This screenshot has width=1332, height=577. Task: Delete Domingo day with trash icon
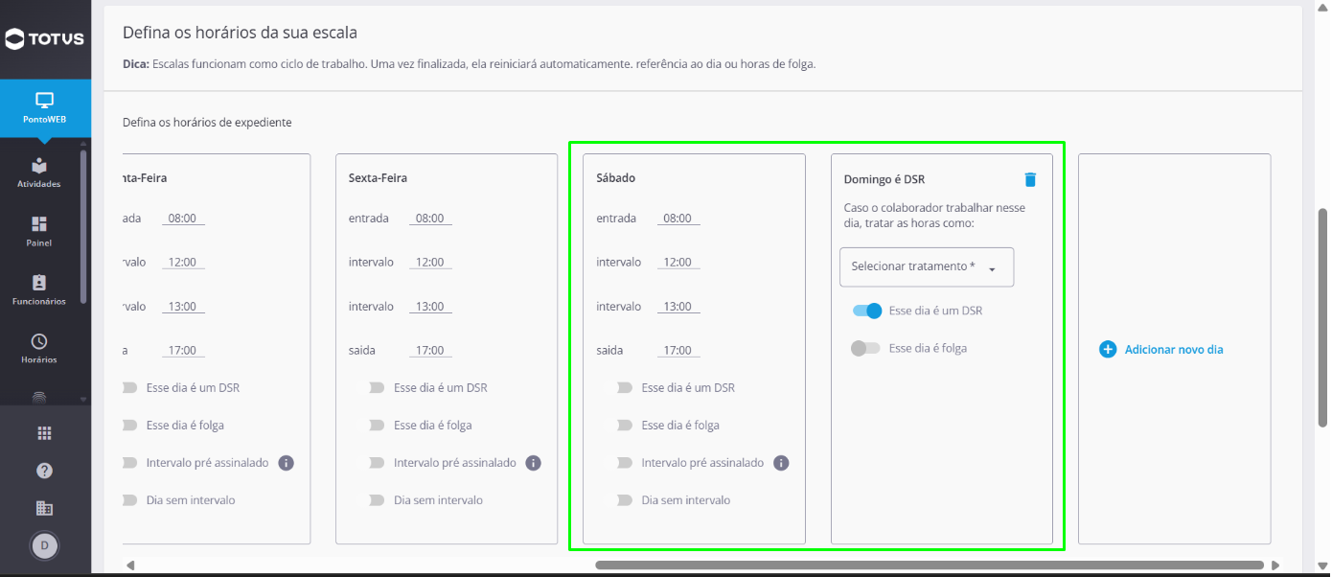pyautogui.click(x=1030, y=179)
